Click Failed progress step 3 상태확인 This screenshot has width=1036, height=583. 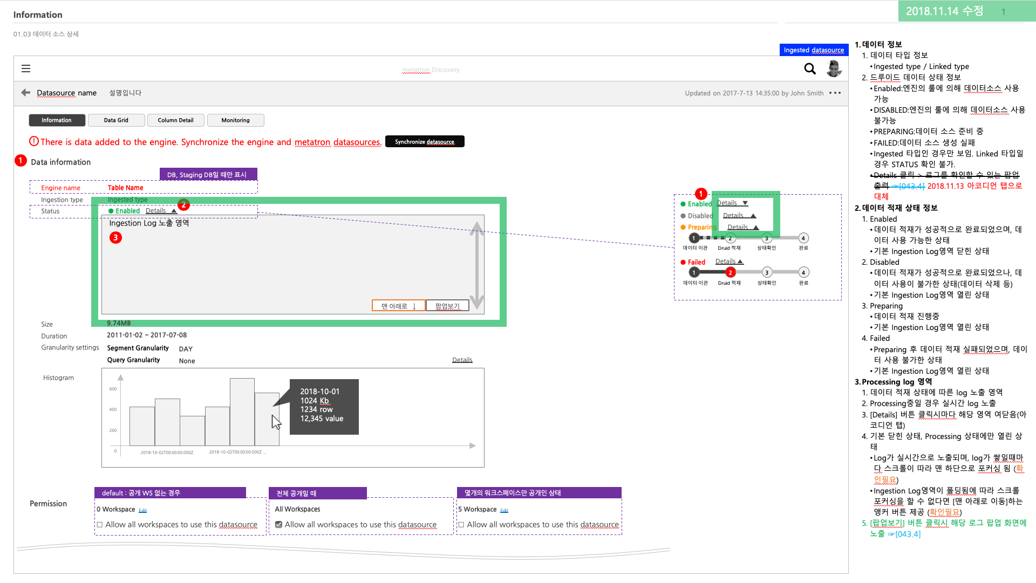pos(767,272)
